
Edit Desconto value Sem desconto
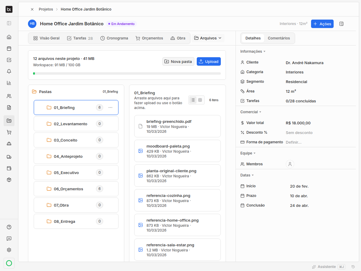[299, 132]
